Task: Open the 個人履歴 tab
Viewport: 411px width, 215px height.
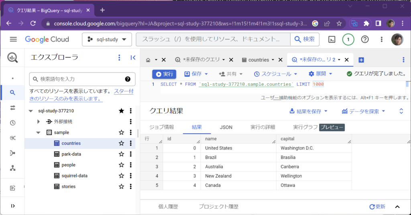Action: click(x=168, y=207)
